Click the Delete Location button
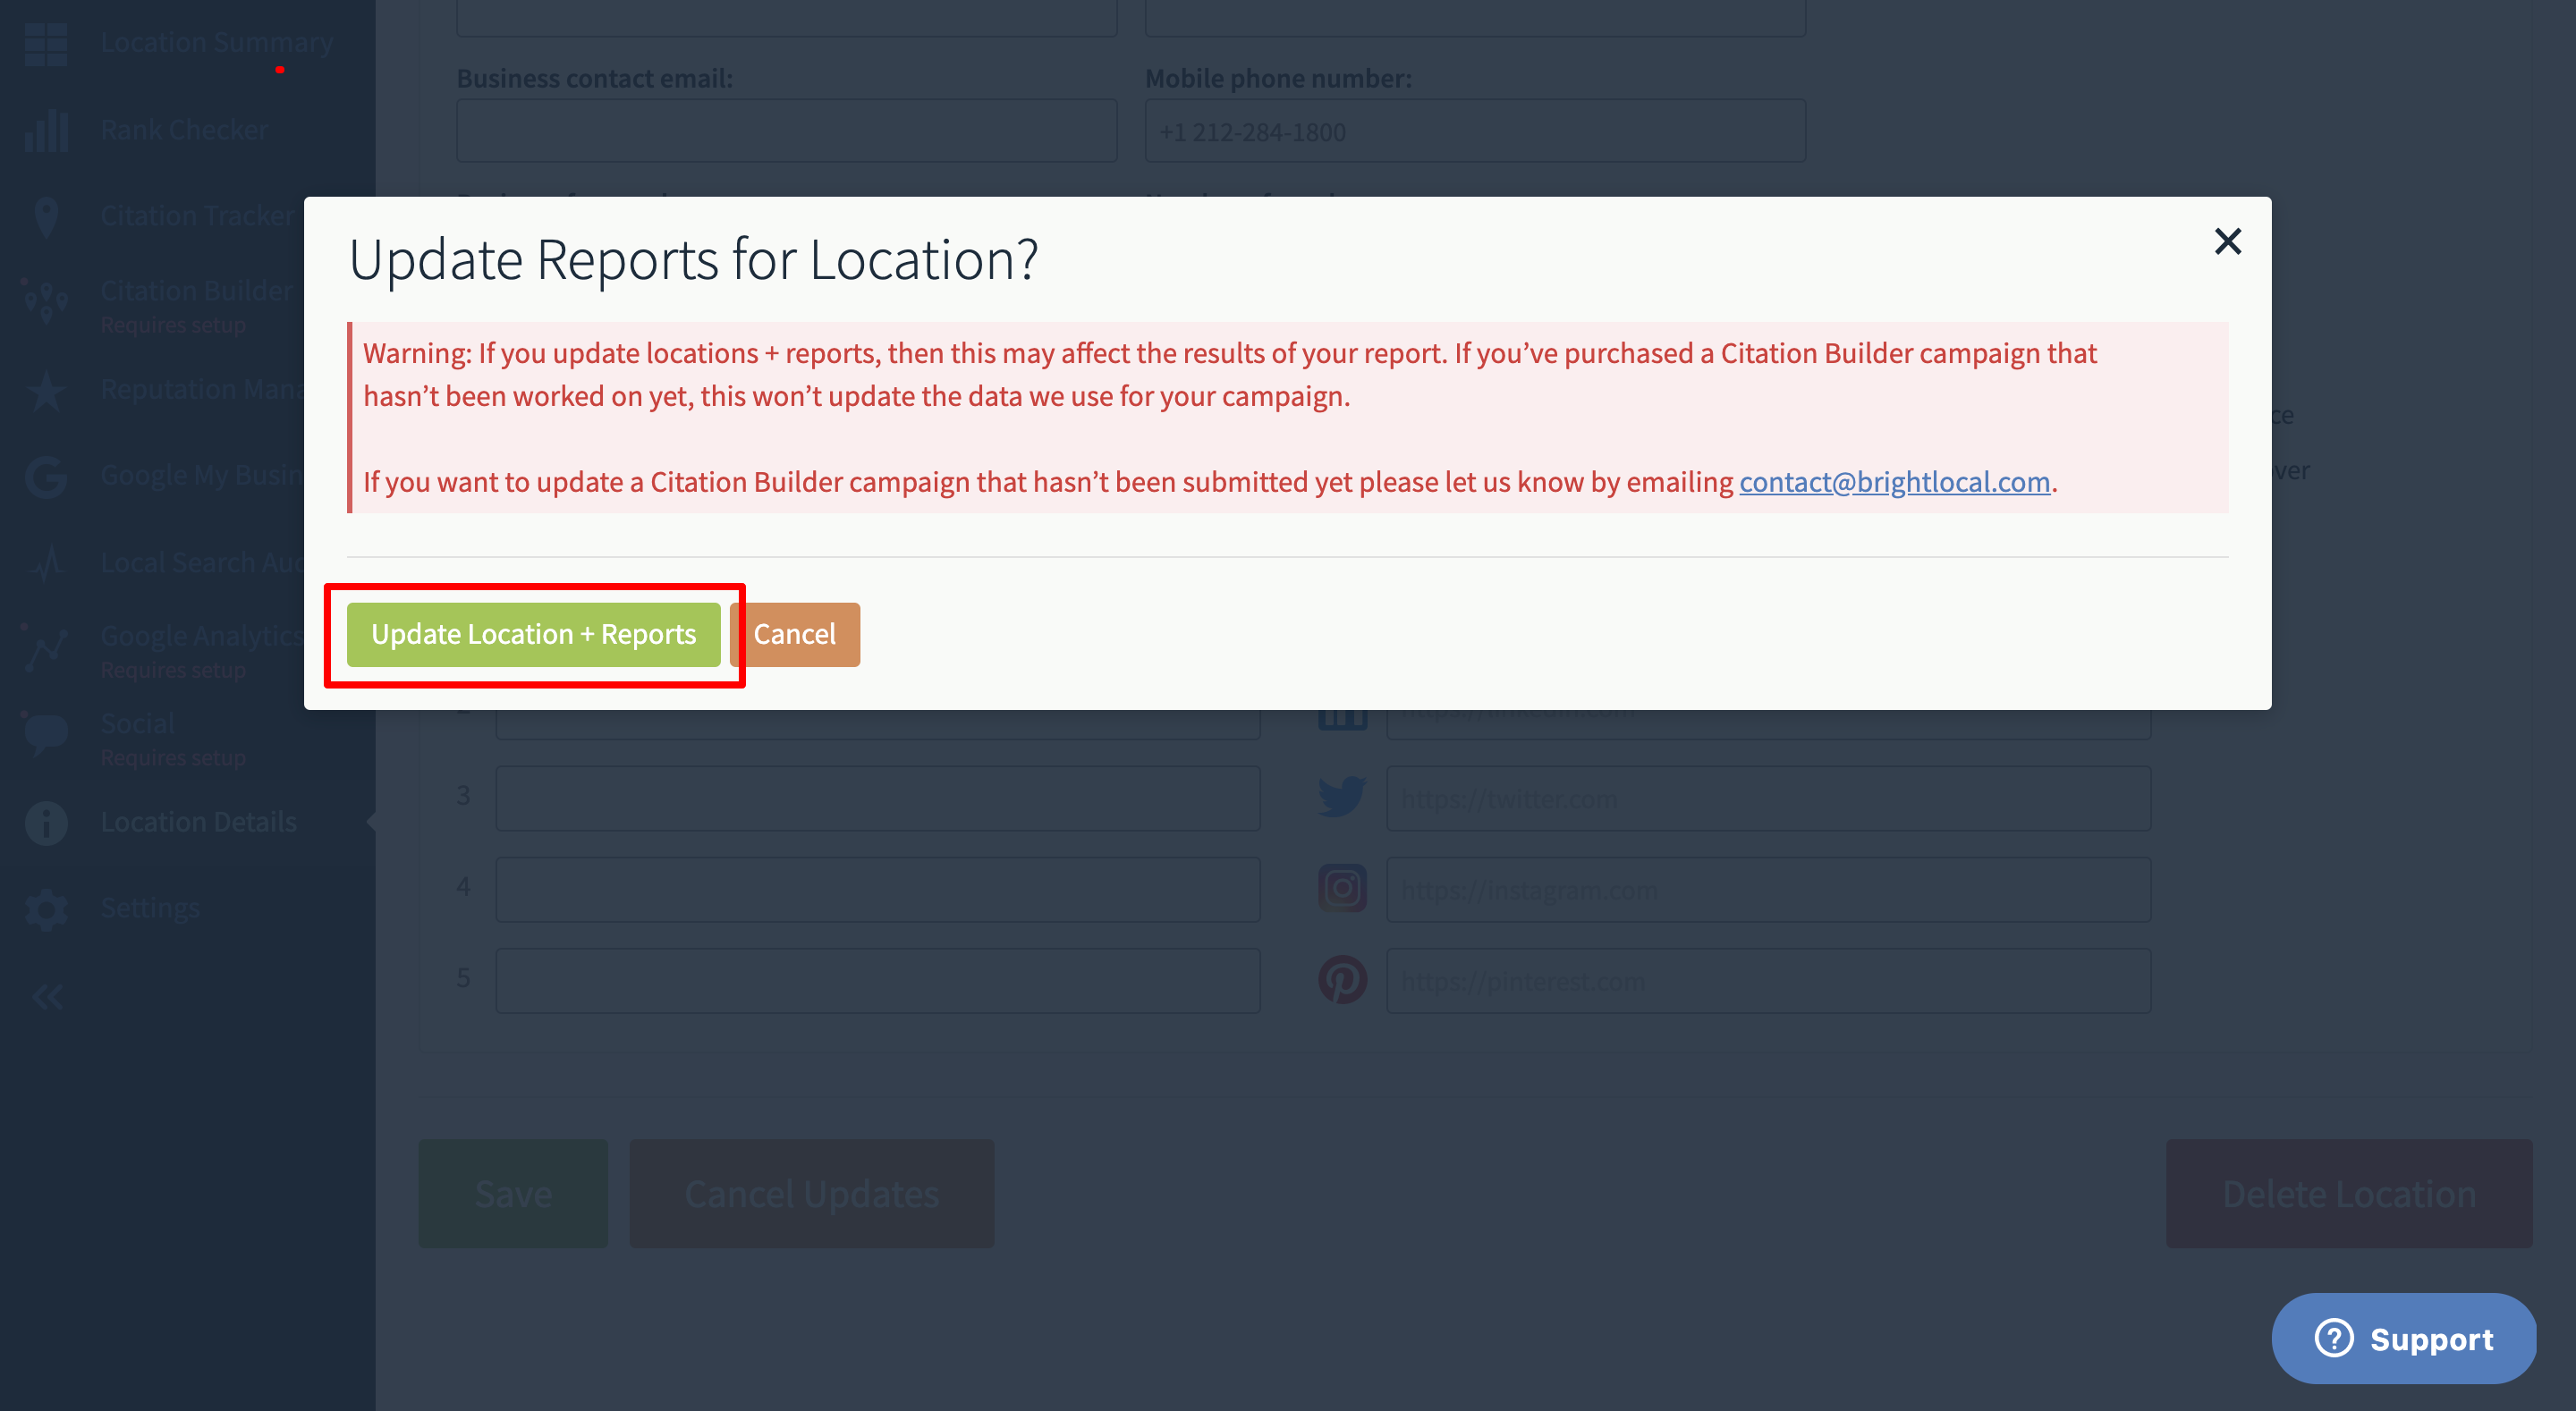 click(x=2349, y=1193)
